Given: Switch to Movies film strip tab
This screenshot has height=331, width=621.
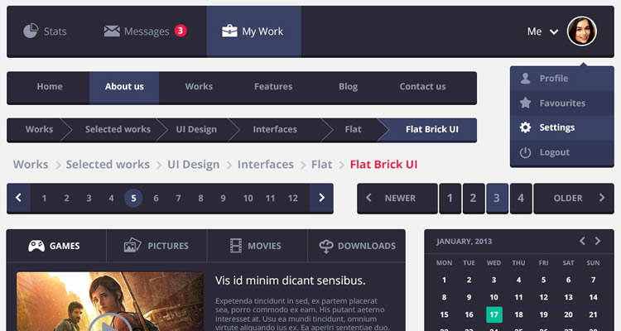Looking at the screenshot, I should pos(238,246).
